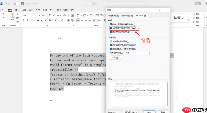Screen dimensions: 207x113
Task: Toggle 允许西文在单词中间换行 checkbox
Action: click(111, 28)
